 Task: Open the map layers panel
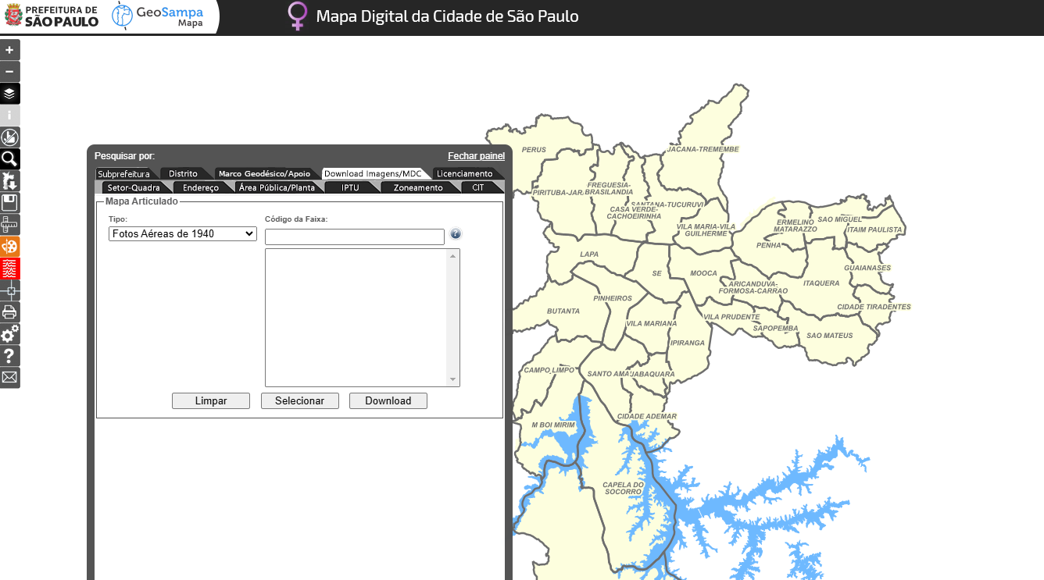click(x=9, y=94)
